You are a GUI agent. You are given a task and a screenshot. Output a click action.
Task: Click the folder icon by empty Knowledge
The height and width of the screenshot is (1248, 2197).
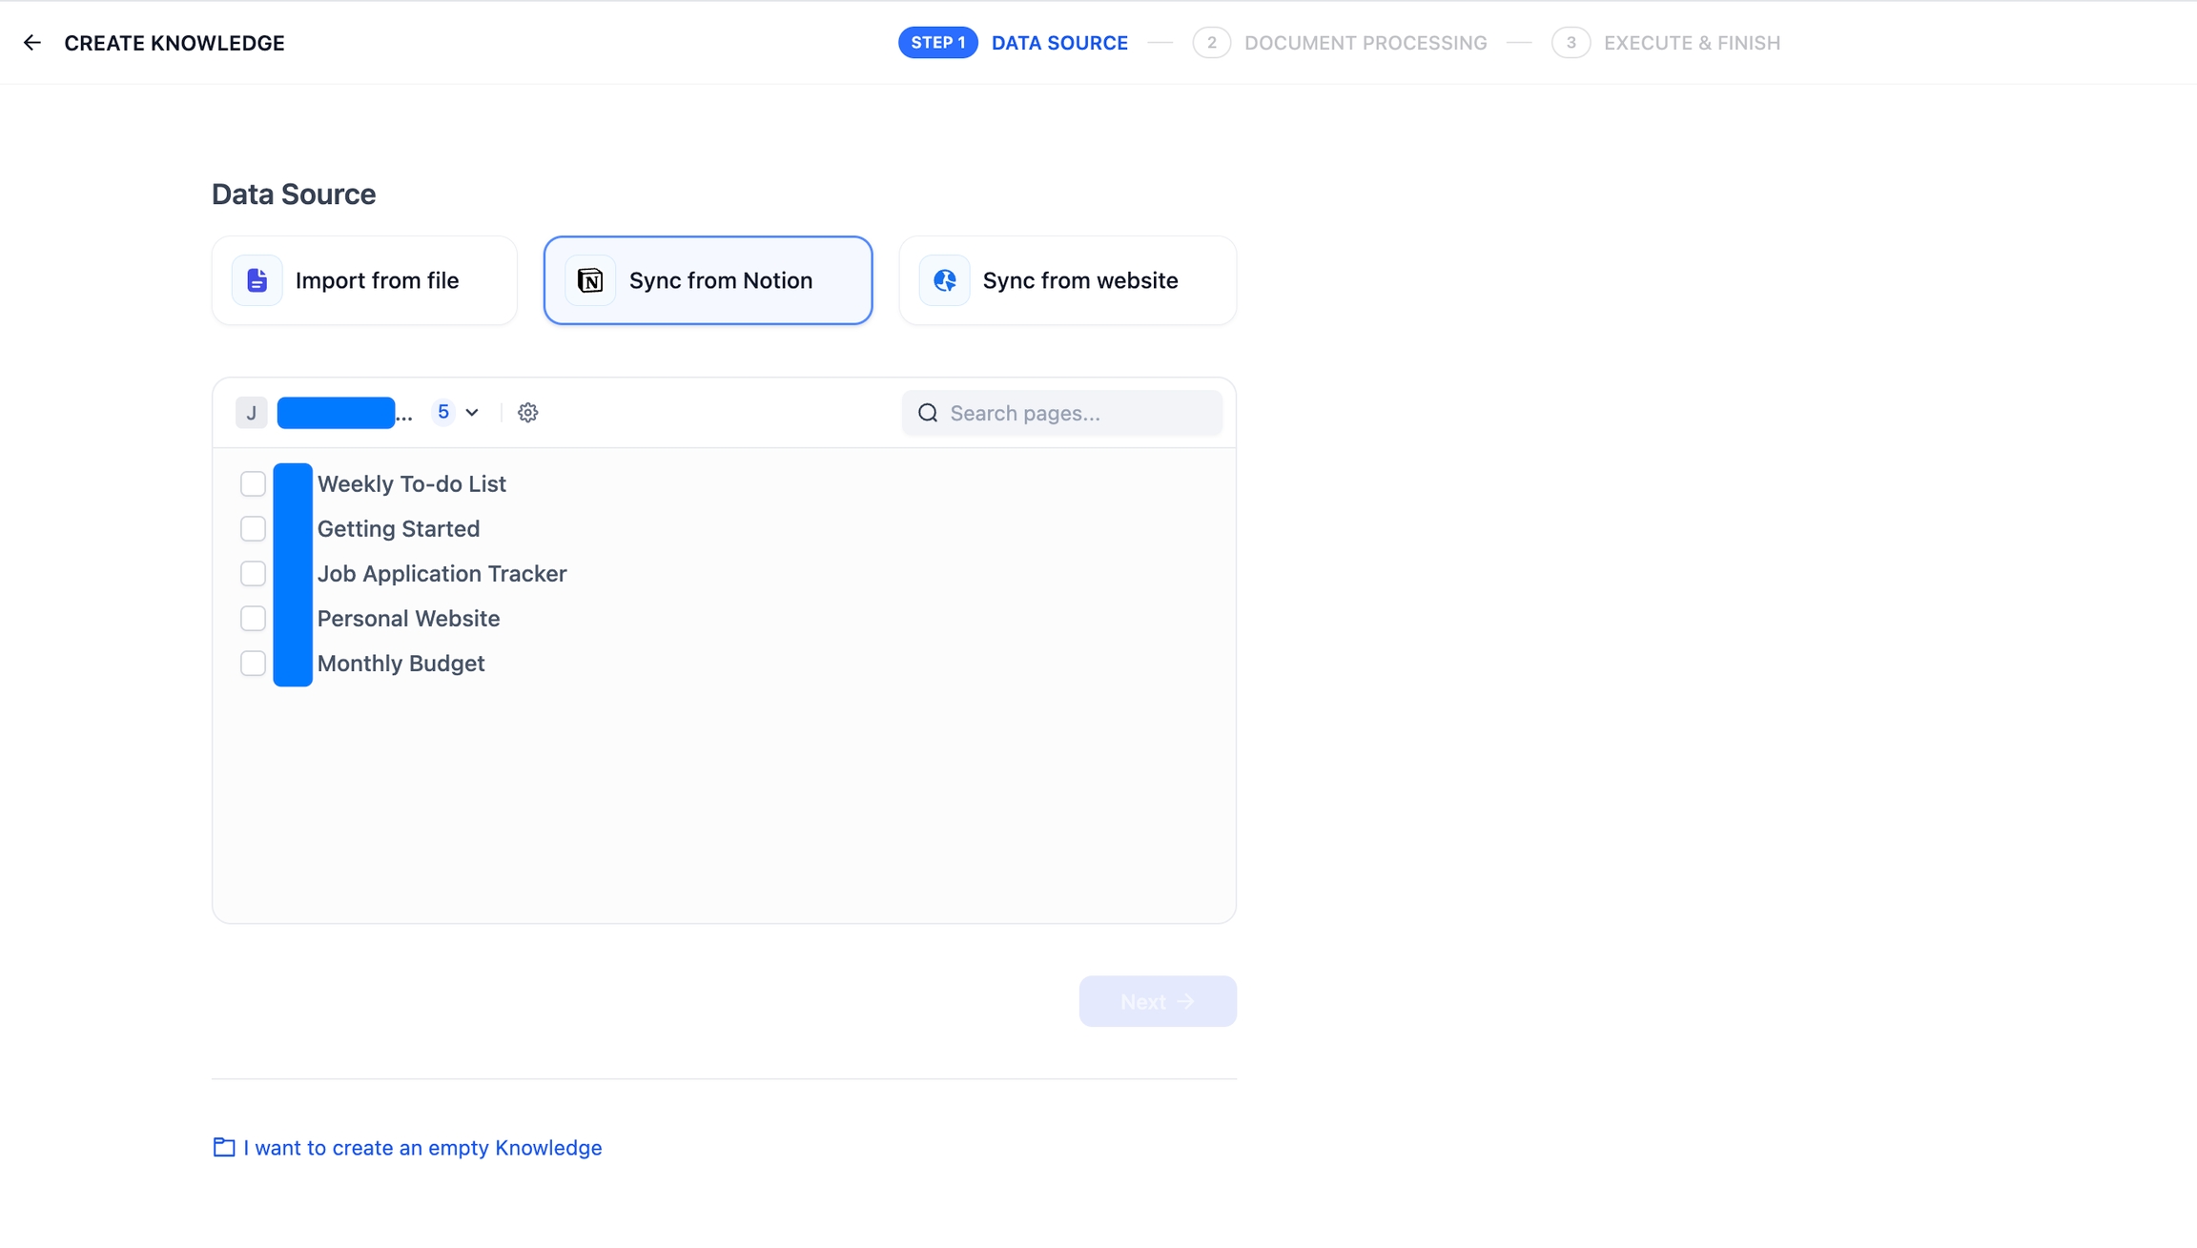224,1147
